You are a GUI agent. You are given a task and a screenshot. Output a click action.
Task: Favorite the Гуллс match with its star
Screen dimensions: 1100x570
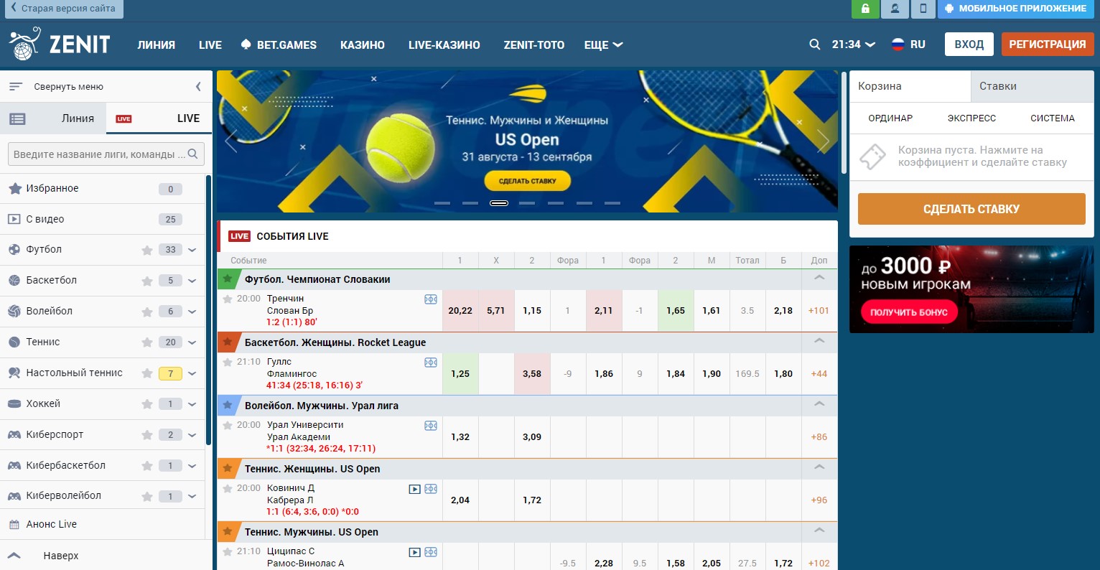click(x=228, y=362)
